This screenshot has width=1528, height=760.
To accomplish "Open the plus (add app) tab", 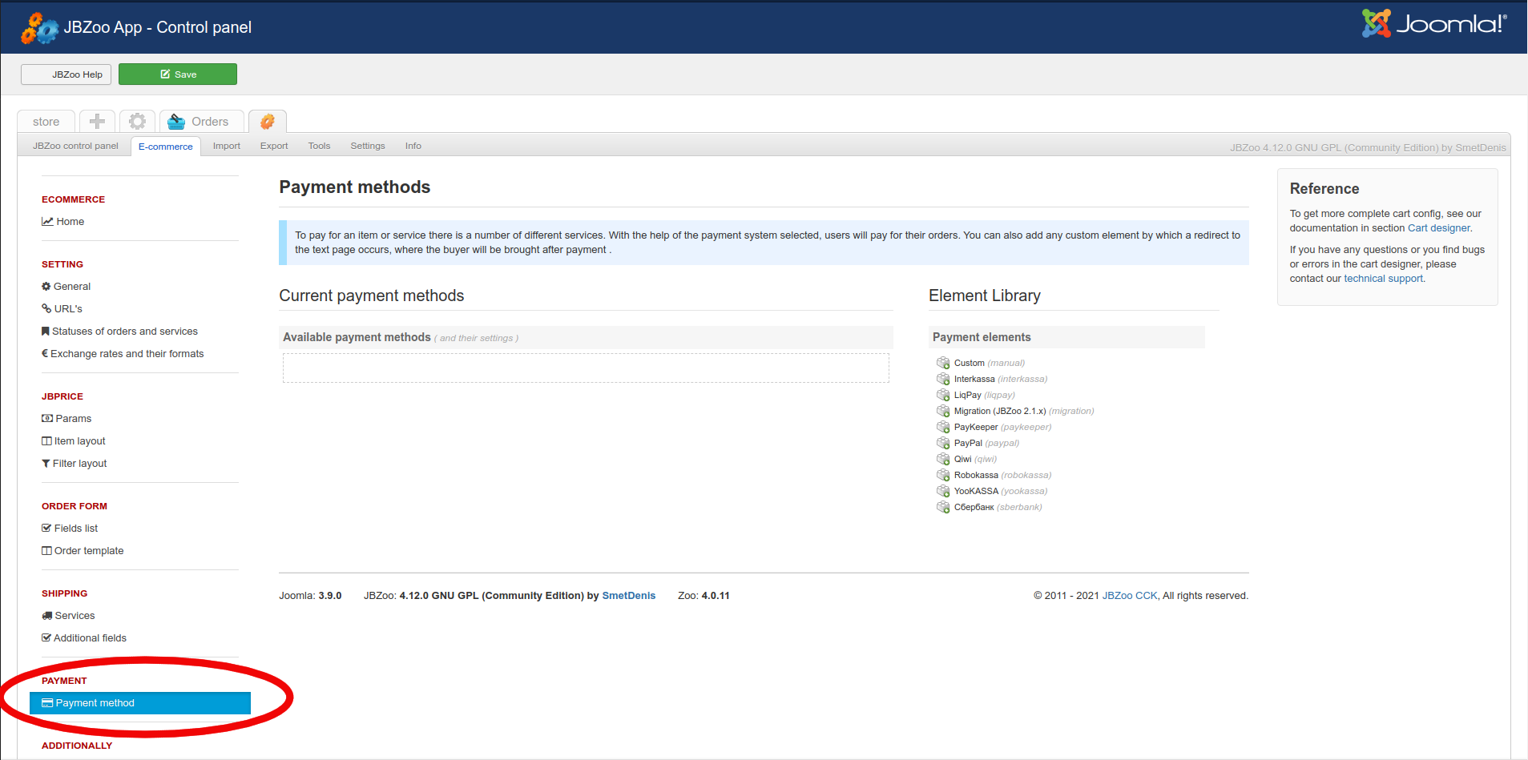I will (97, 121).
